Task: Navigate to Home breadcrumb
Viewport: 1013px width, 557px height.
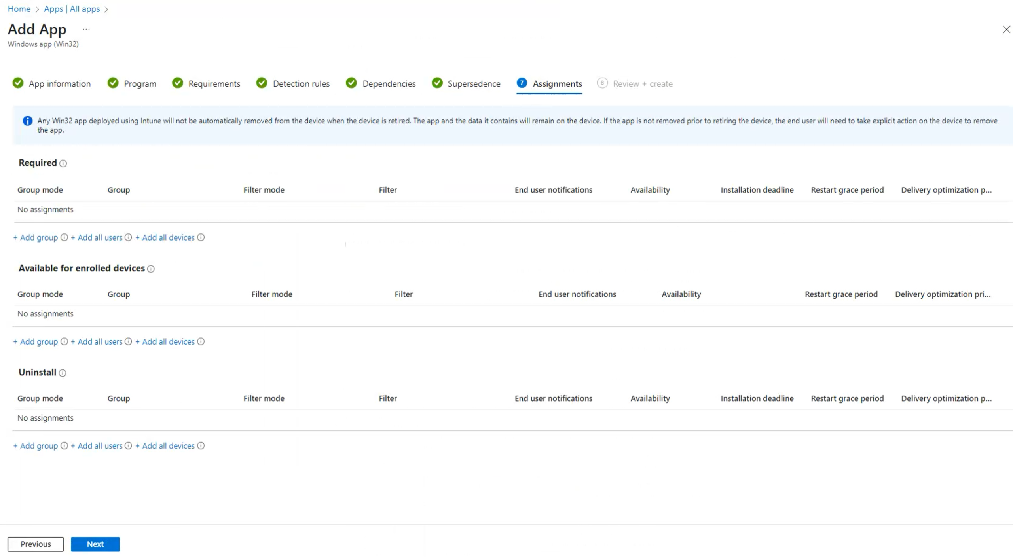Action: [19, 9]
